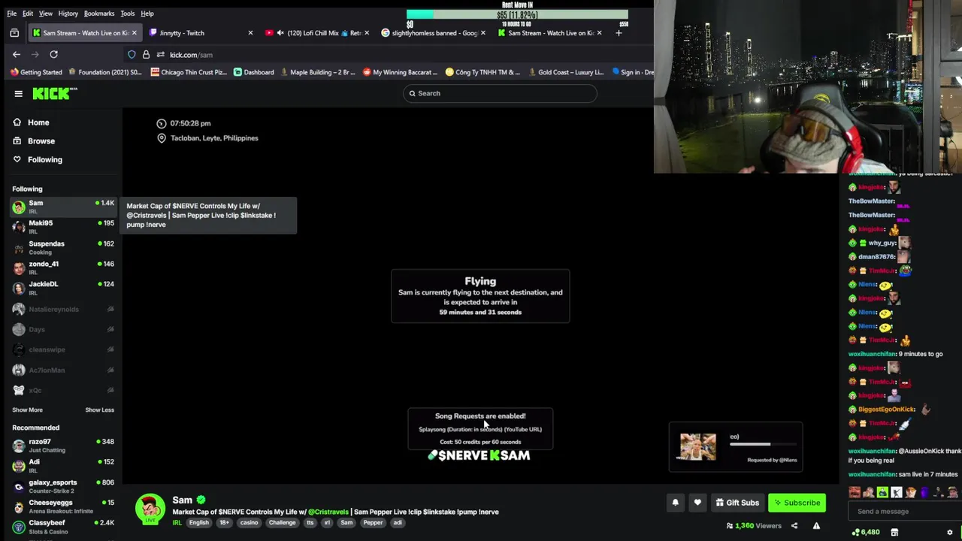Open Cheeseyeggs recommended channel
This screenshot has height=541, width=962.
coord(63,506)
